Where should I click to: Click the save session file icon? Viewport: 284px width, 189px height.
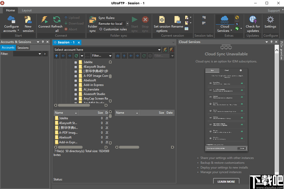click(186, 18)
